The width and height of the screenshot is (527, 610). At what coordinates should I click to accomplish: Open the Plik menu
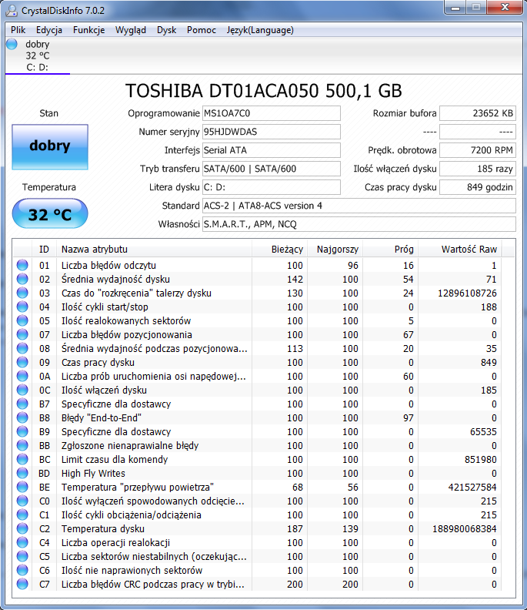(18, 30)
